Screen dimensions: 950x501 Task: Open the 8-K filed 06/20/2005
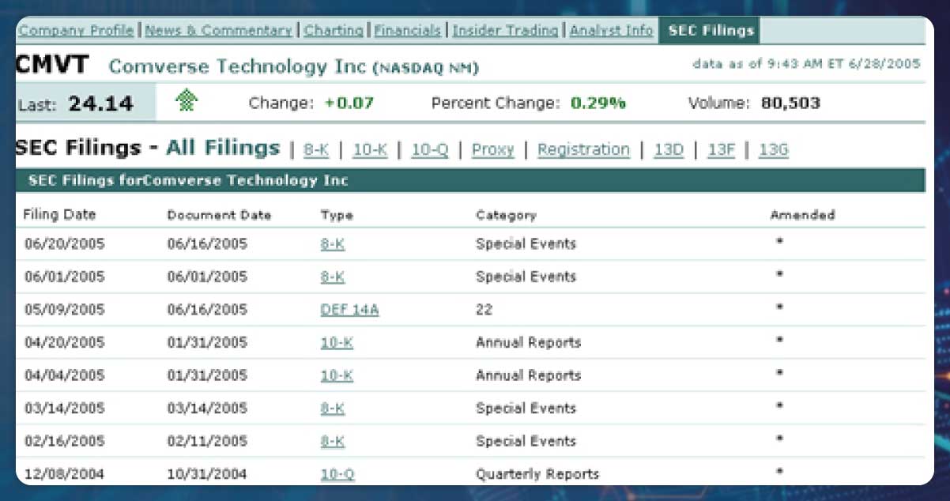(333, 244)
